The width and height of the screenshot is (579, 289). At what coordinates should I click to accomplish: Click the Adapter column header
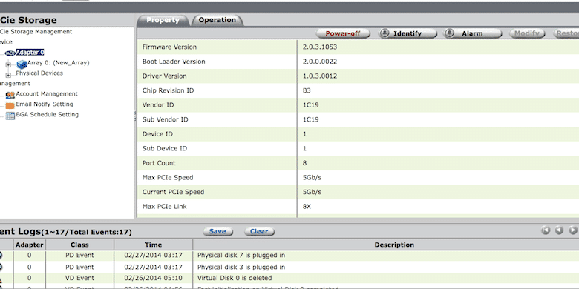30,245
